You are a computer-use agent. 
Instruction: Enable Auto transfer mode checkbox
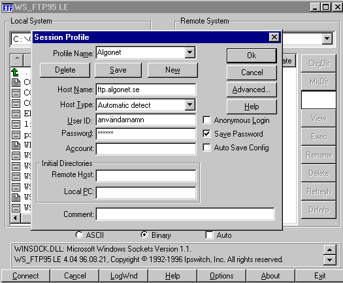coord(209,235)
